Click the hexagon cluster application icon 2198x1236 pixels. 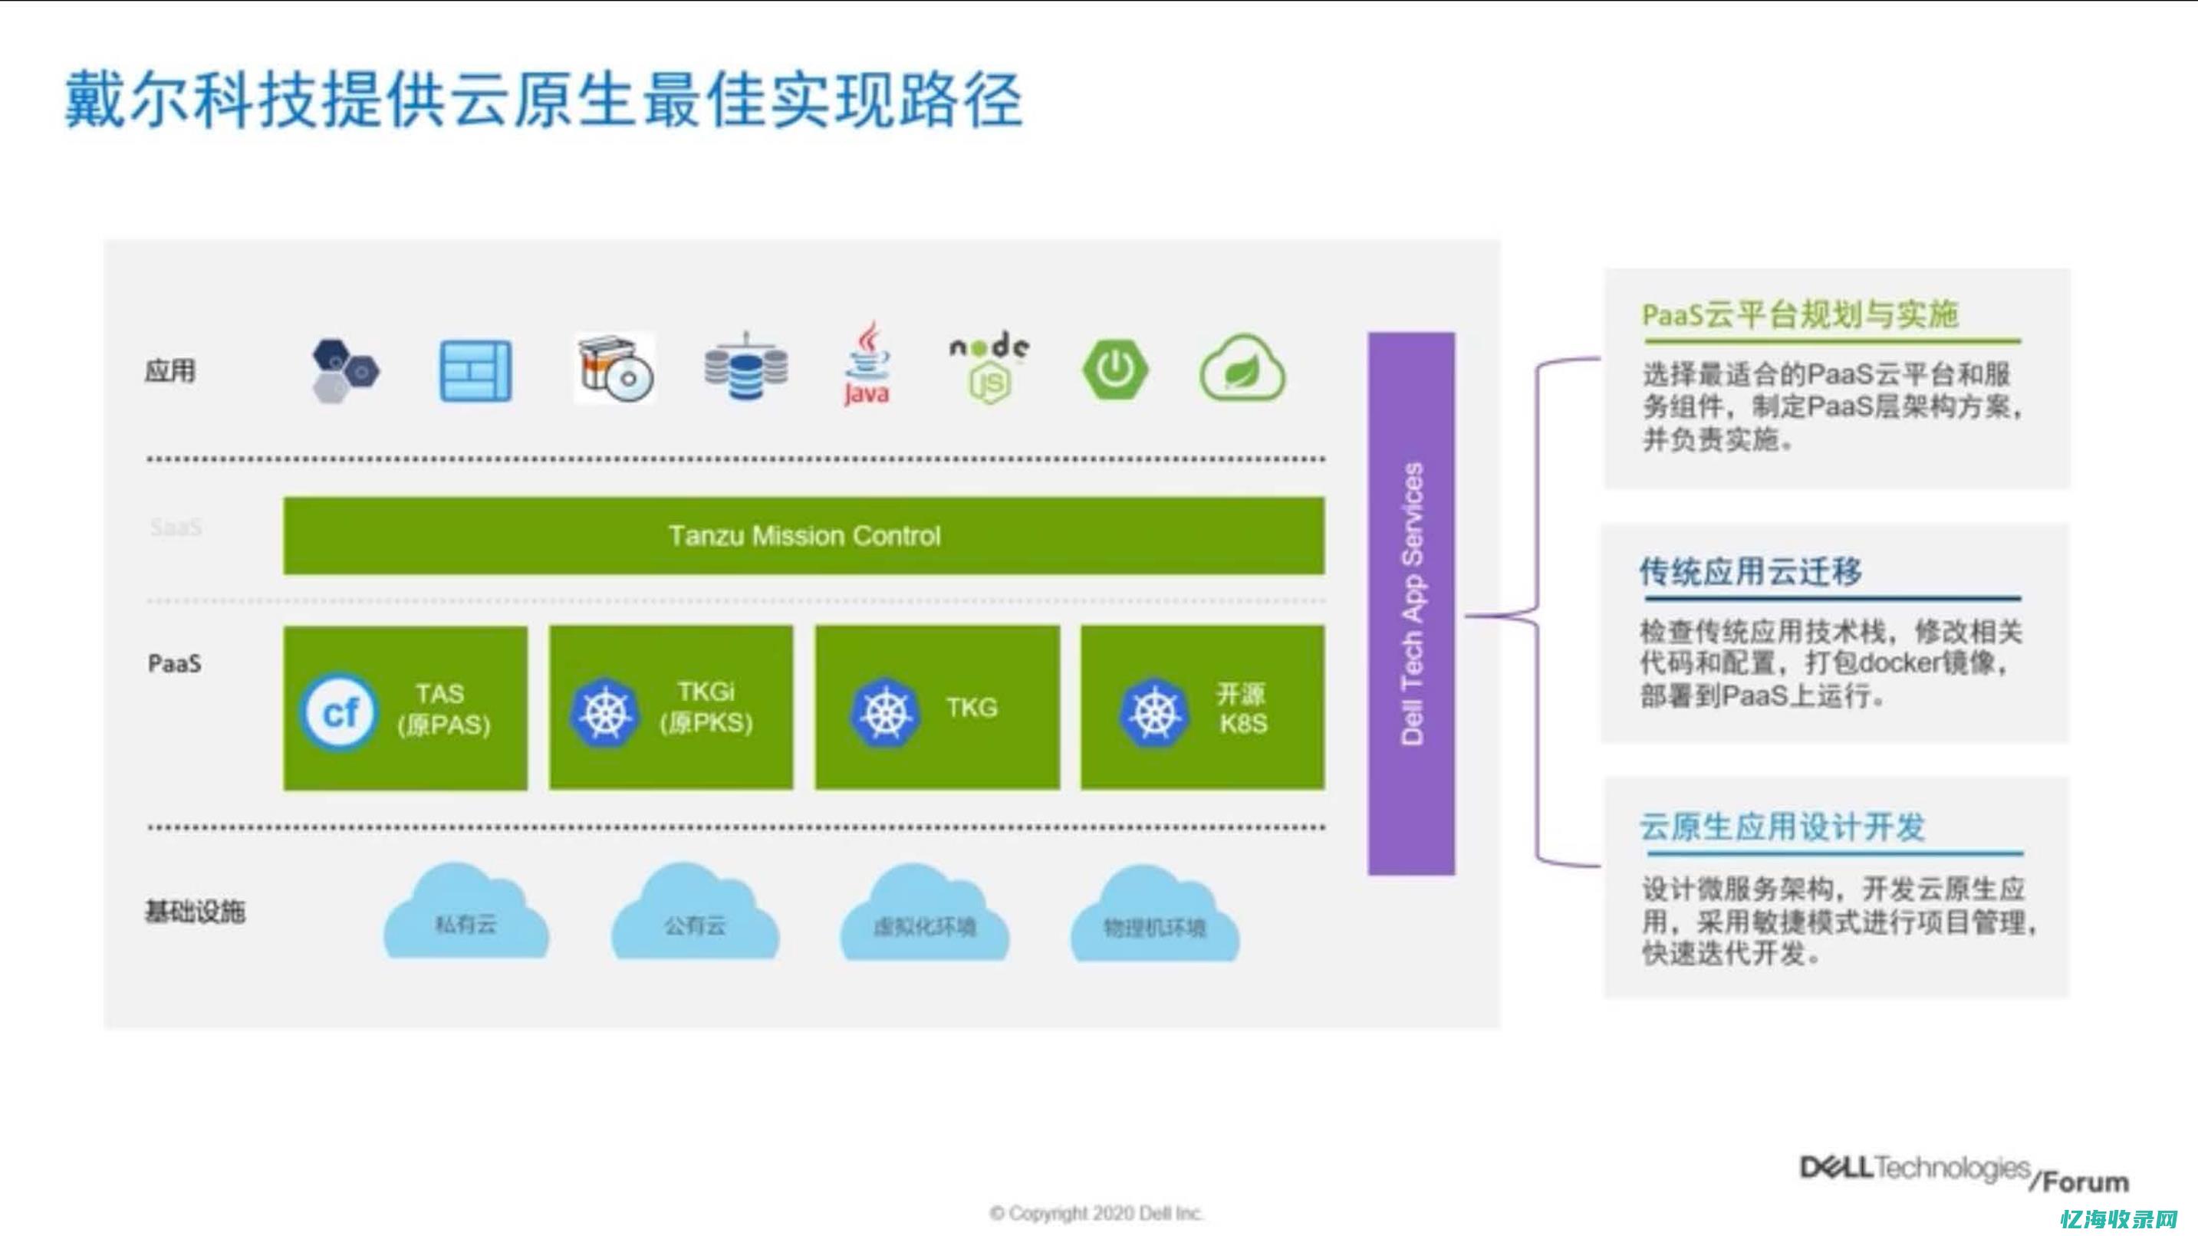[346, 370]
